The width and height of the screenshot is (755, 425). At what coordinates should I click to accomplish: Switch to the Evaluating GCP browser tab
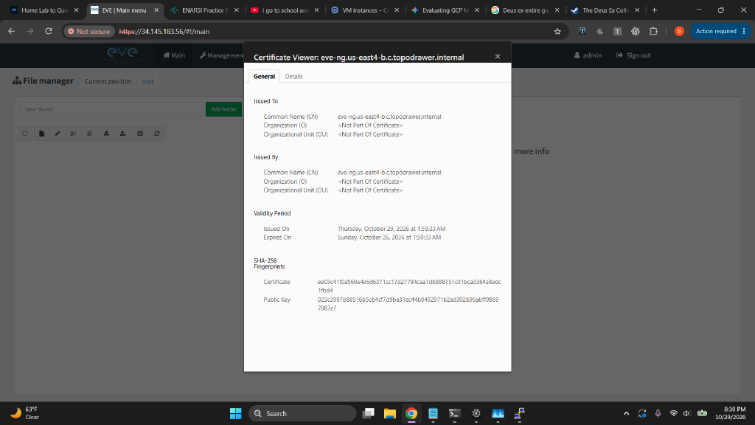pos(445,10)
